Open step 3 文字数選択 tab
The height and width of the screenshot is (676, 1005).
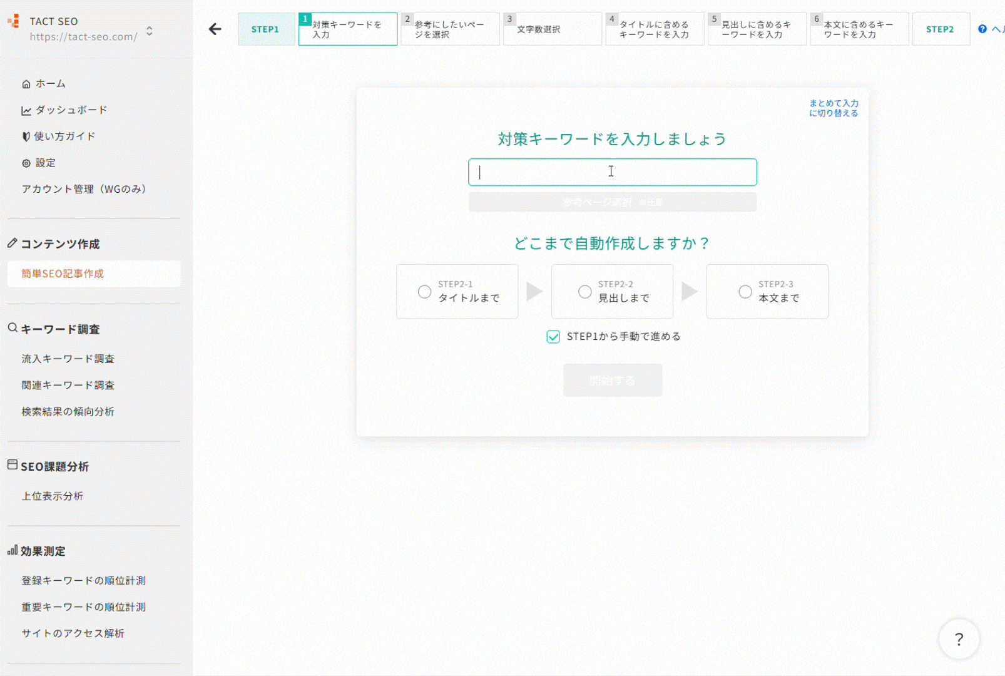(552, 29)
